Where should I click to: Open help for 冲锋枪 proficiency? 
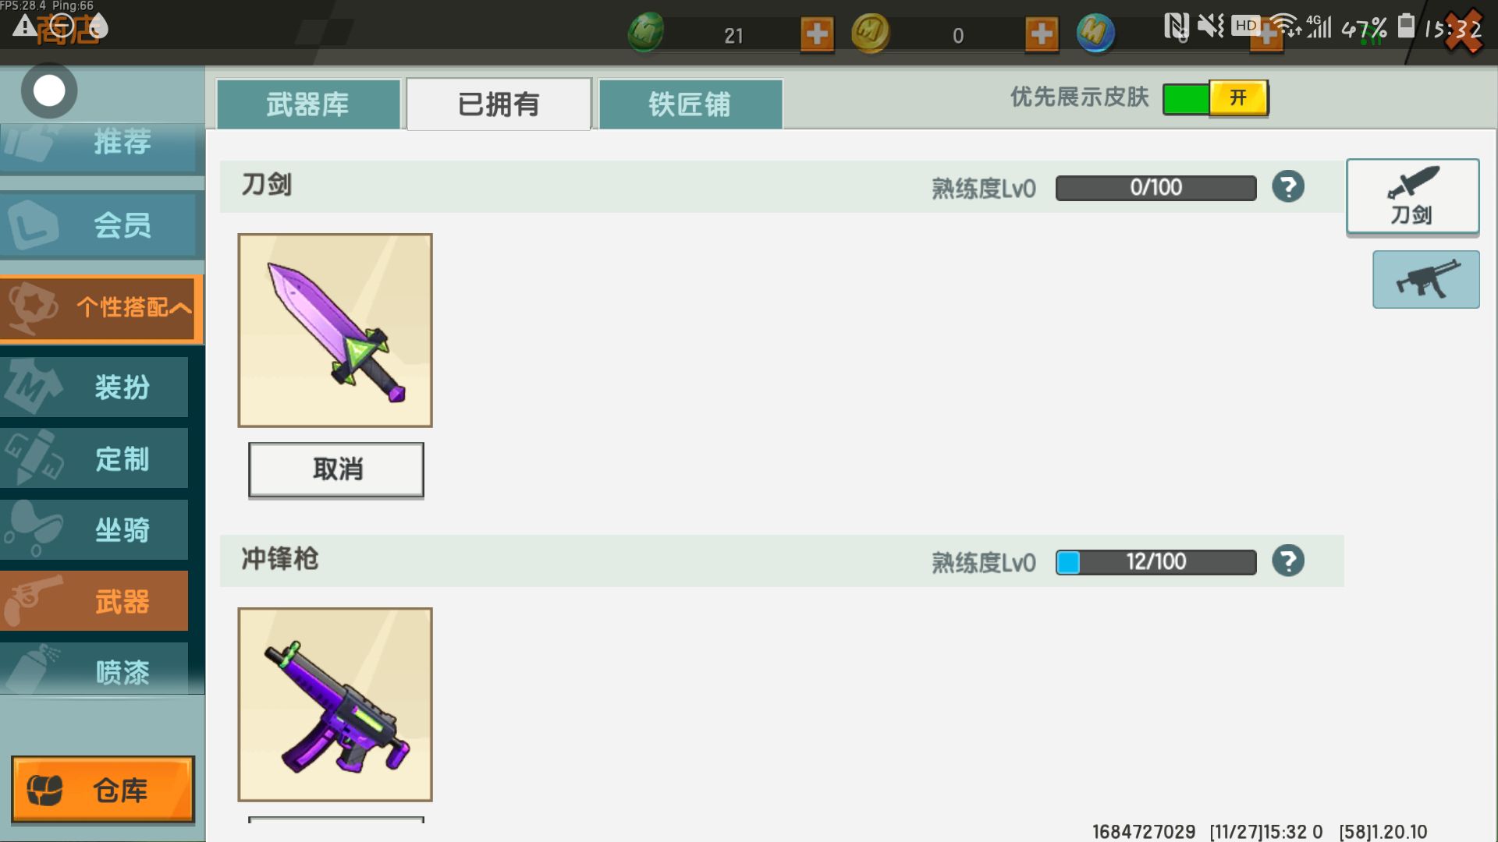coord(1288,561)
